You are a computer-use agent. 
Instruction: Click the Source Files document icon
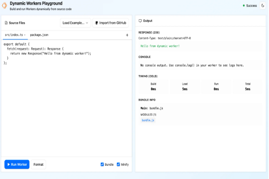pyautogui.click(x=6, y=23)
